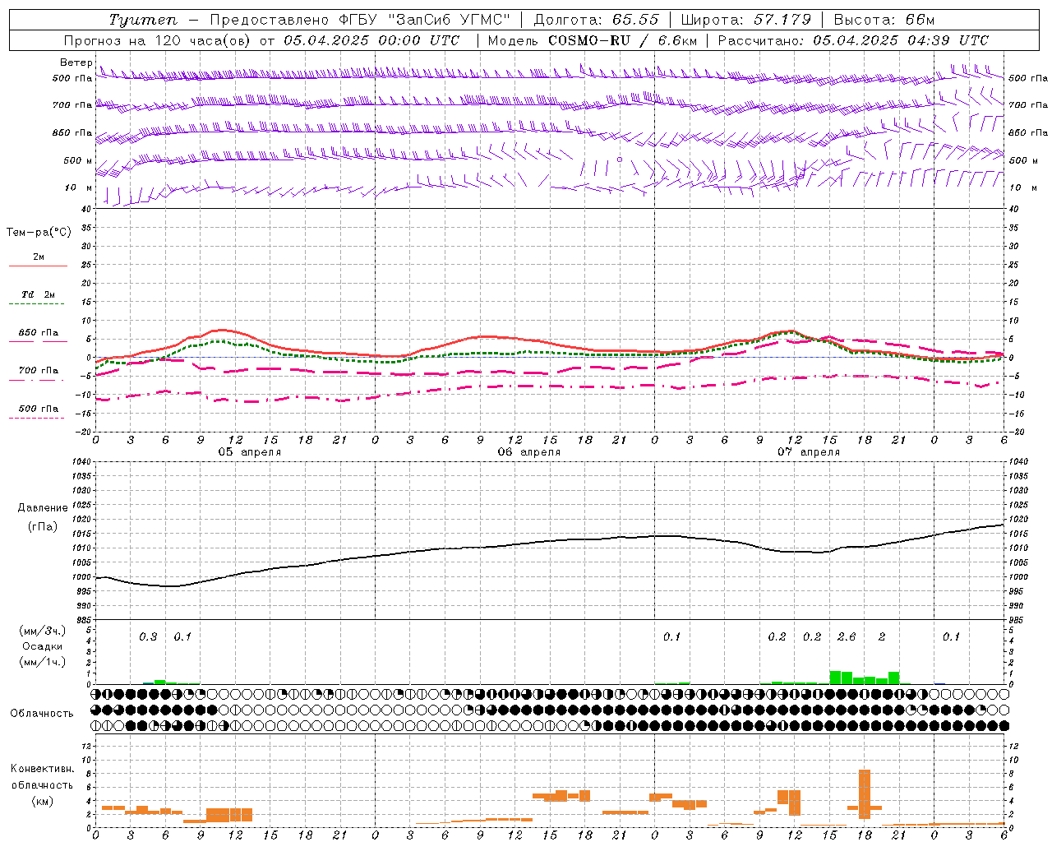Select the text Предоставлено ФГБУ "ЗапСиб УГМС"
This screenshot has height=842, width=1052.
(361, 20)
